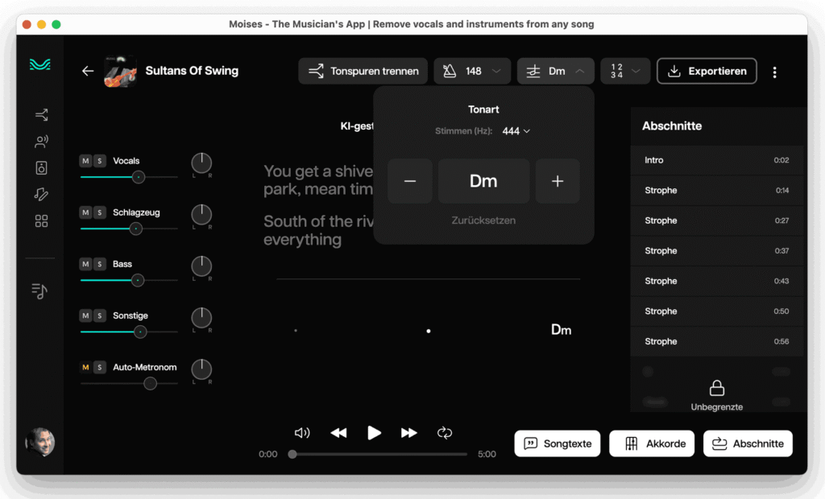Open track separation icon in sidebar

coord(42,114)
